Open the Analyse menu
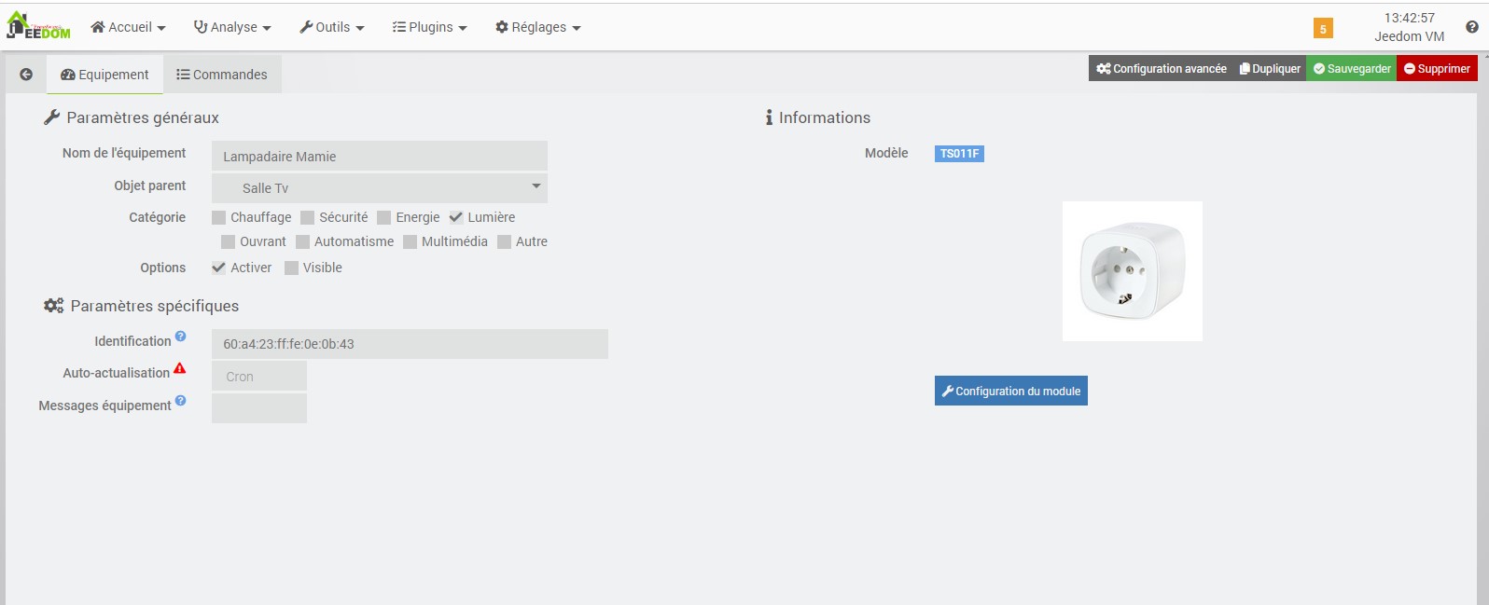 232,27
